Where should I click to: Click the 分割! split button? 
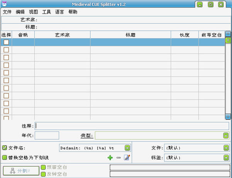[x=21, y=171]
